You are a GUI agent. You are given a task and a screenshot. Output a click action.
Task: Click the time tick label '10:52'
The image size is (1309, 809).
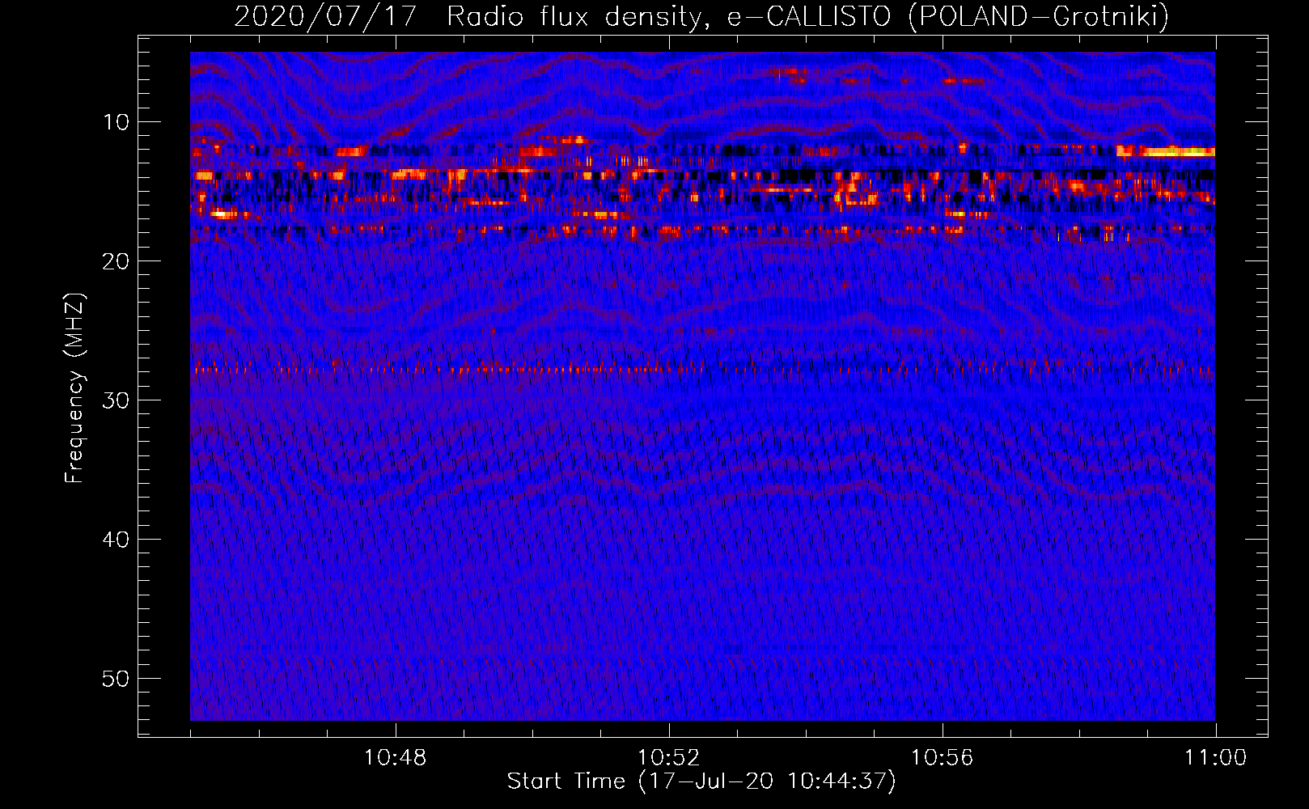point(668,758)
